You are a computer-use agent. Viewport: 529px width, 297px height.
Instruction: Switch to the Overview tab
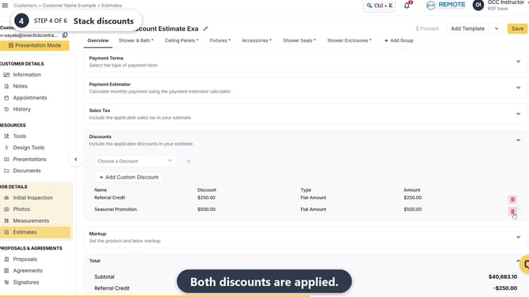[98, 40]
